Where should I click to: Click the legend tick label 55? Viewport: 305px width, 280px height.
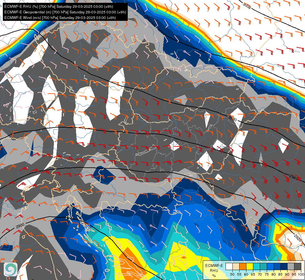(x=239, y=274)
